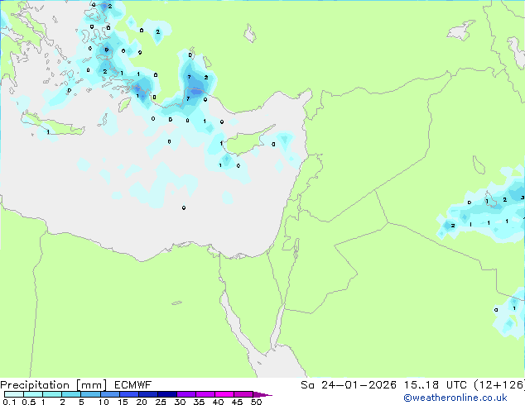Click the '(12+126)' forecast offset text
The height and width of the screenshot is (405, 525).
point(499,385)
